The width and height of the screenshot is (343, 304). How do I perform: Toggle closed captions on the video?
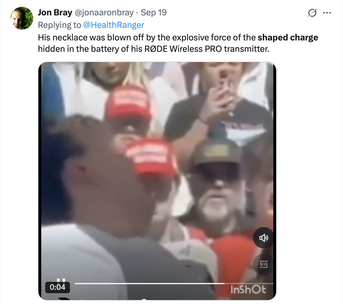[263, 265]
